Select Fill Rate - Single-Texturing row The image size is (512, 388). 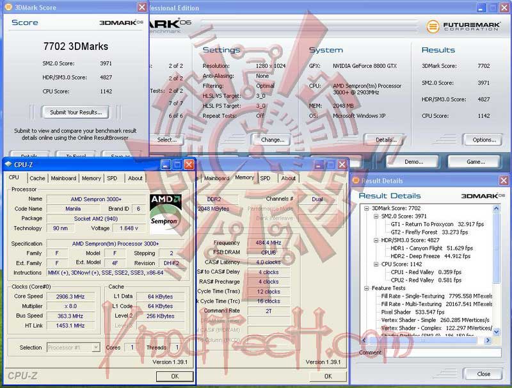pyautogui.click(x=436, y=296)
